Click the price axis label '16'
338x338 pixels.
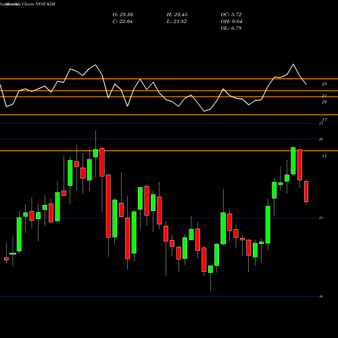321,297
